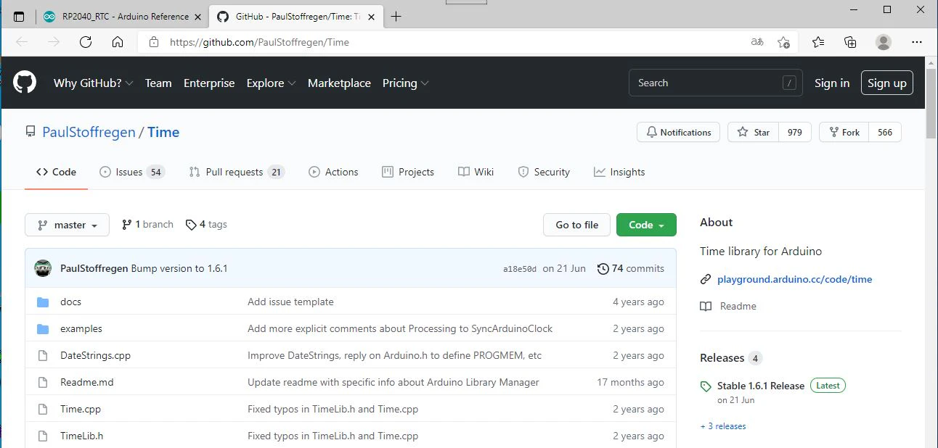Click the read aloud icon in address bar

click(x=757, y=42)
